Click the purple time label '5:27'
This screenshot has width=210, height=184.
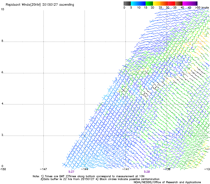pyautogui.click(x=71, y=172)
